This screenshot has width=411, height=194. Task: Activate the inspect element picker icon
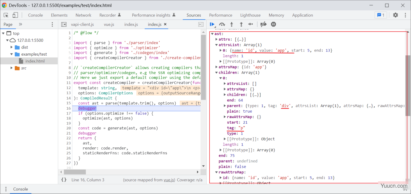tap(6, 15)
